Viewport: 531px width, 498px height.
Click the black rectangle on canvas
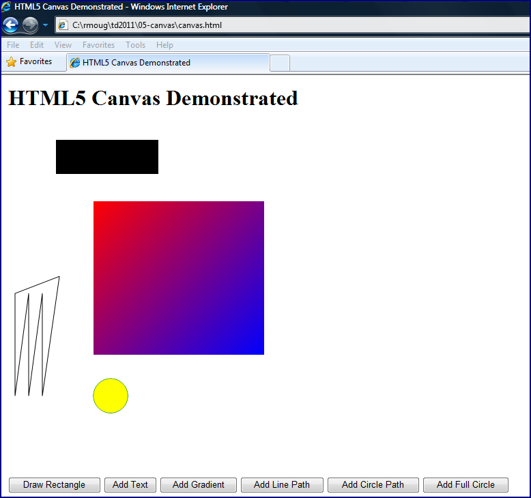point(107,157)
